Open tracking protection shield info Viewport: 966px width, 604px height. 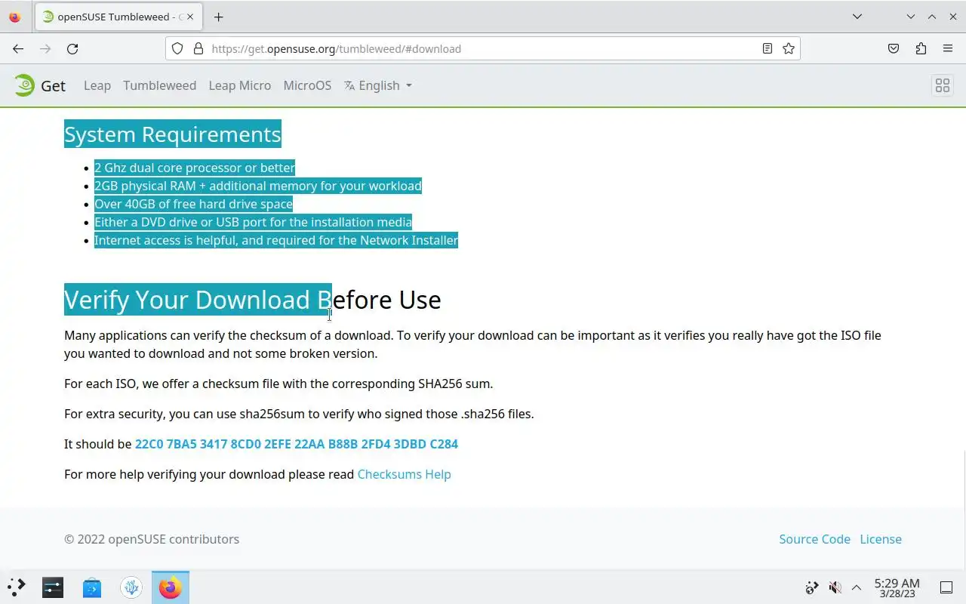177,48
